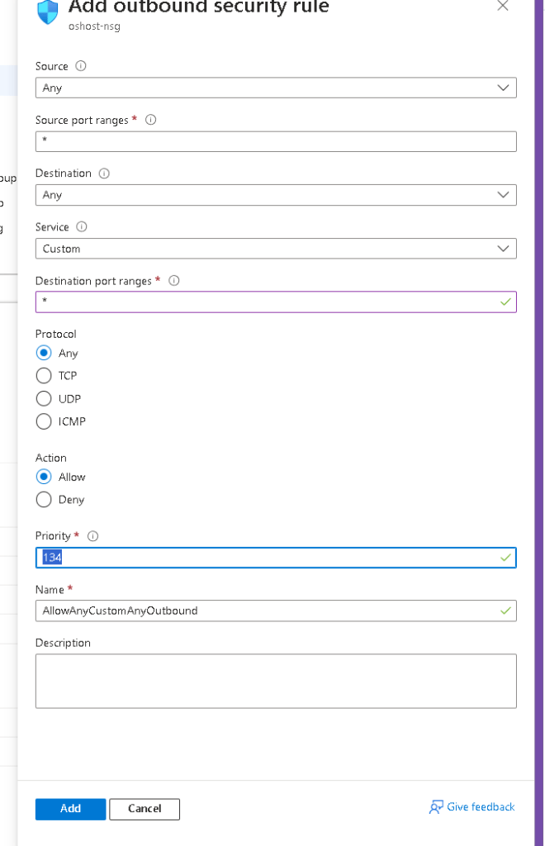Focus the Description text area
Screen dimensions: 545x846
click(276, 681)
